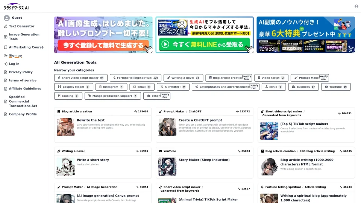Click the login arrow icon beside Log in
Image resolution: width=361 pixels, height=203 pixels.
[x=6, y=64]
